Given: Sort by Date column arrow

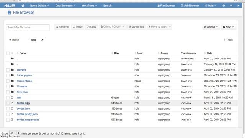Looking at the screenshot, I should [205, 53].
